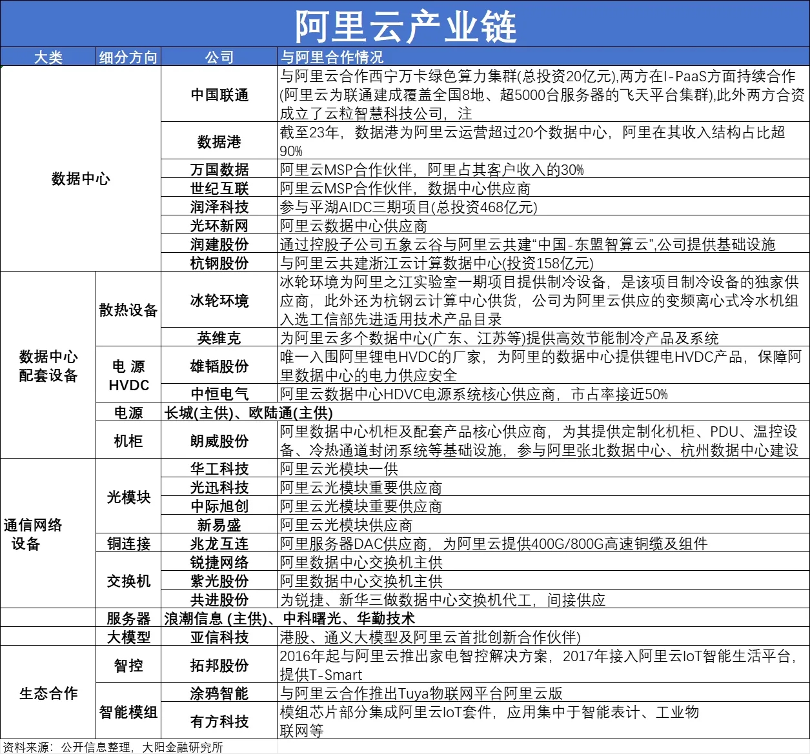810x754 pixels.
Task: Click 英维克's 高效节能制冷产品 description
Action: click(543, 338)
